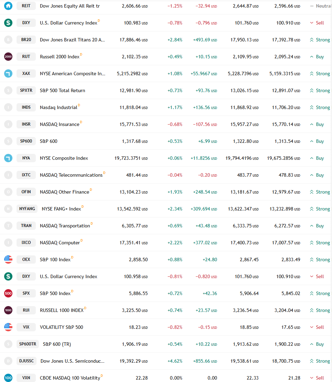This screenshot has width=332, height=382.
Task: Open the SP600TR ticker badge
Action: pyautogui.click(x=28, y=344)
